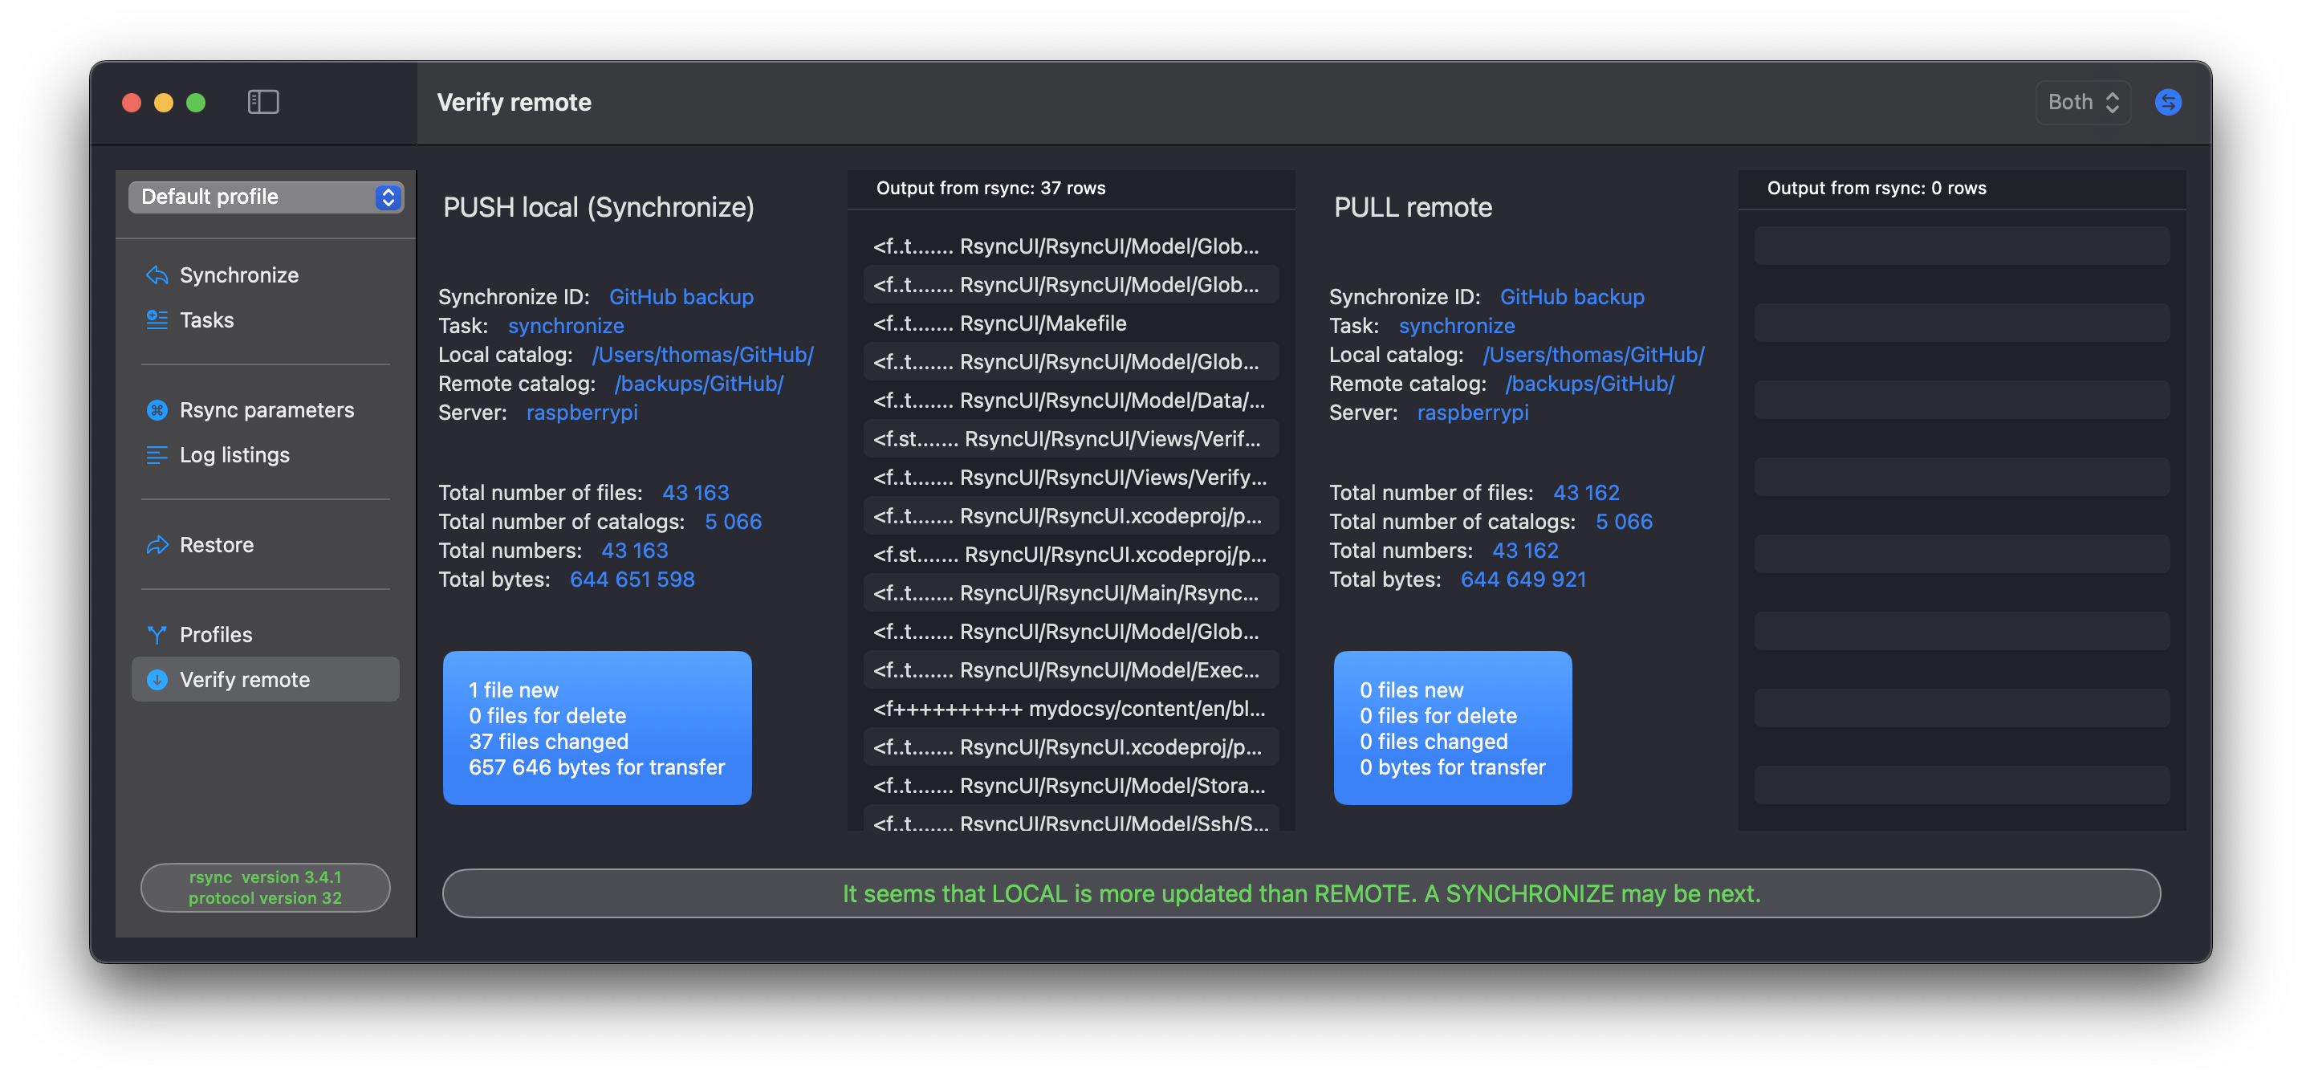Select the RsyncUI/RsyncUI/Views/Verify... <f..t row
Screen dimensions: 2302x1082
pos(1071,476)
